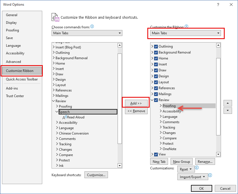Click the dialog help question mark

218,5
